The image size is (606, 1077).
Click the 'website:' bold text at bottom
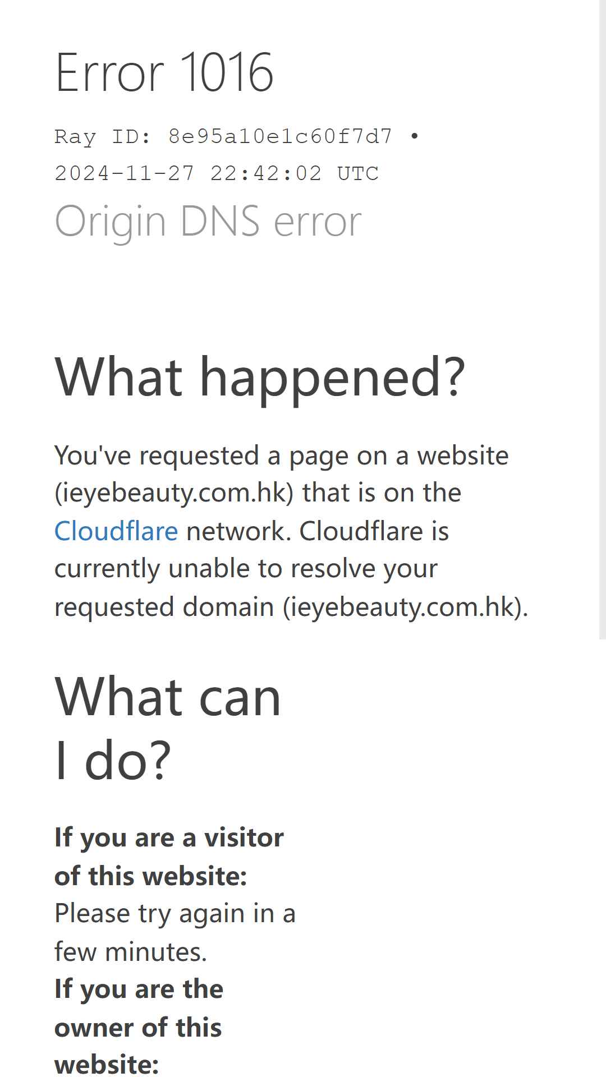tap(107, 1064)
